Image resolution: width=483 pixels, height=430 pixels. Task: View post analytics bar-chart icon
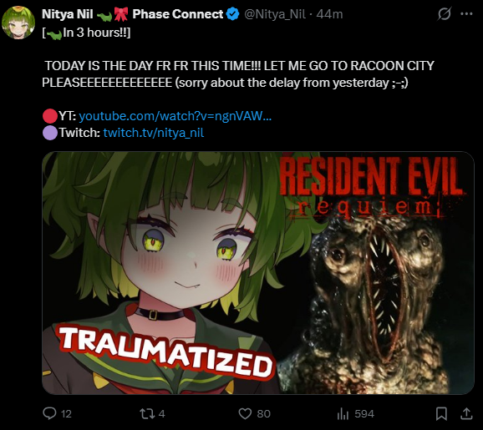(343, 413)
